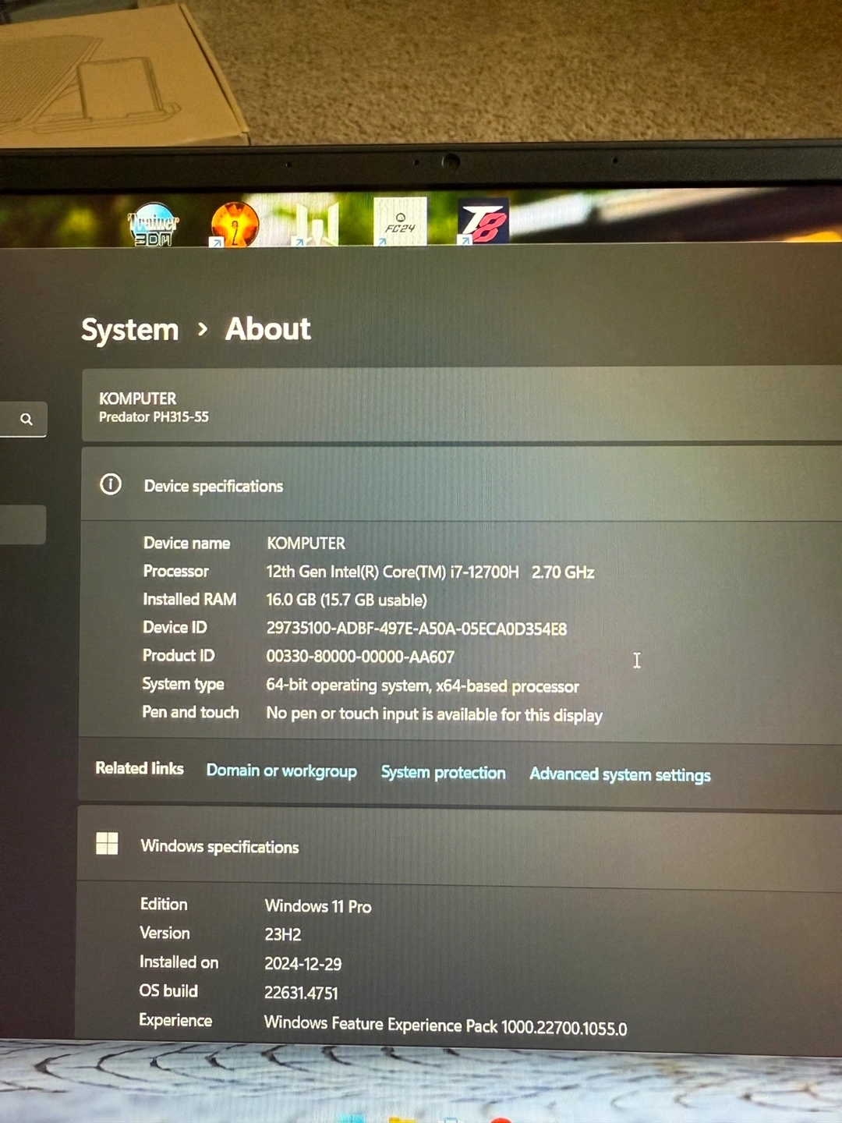This screenshot has height=1123, width=842.
Task: Click the Version value 23H2
Action: [x=283, y=934]
